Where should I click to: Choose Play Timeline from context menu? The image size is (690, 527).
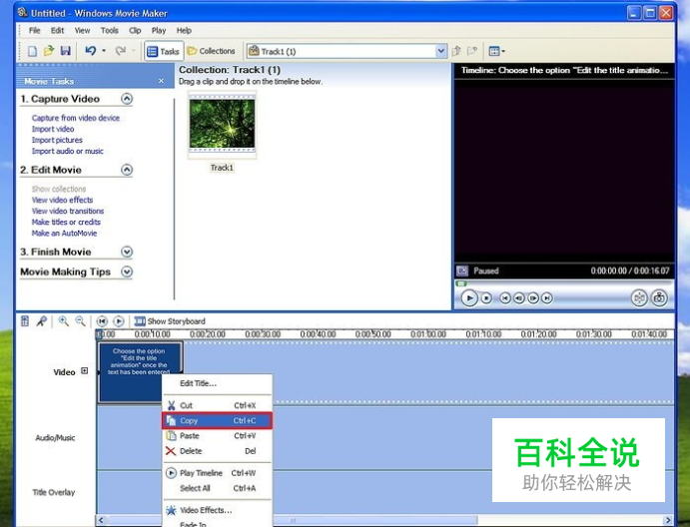click(218, 473)
